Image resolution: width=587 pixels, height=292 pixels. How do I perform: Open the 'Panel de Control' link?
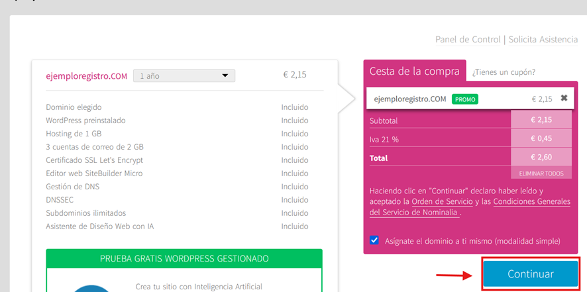click(x=468, y=39)
